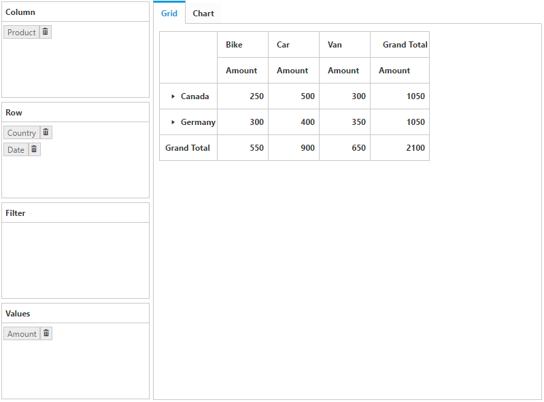544x402 pixels.
Task: Expand the Germany row
Action: click(x=173, y=122)
